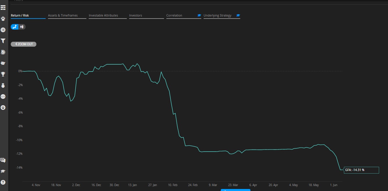Image resolution: width=388 pixels, height=191 pixels.
Task: Open the dashboard grid icon in sidebar
Action: click(3, 8)
